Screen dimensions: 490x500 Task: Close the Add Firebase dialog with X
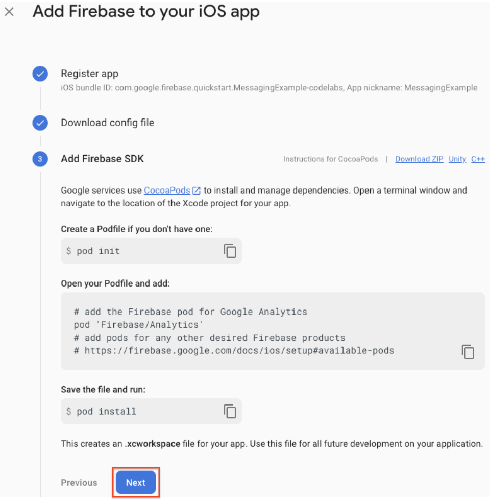coord(9,12)
